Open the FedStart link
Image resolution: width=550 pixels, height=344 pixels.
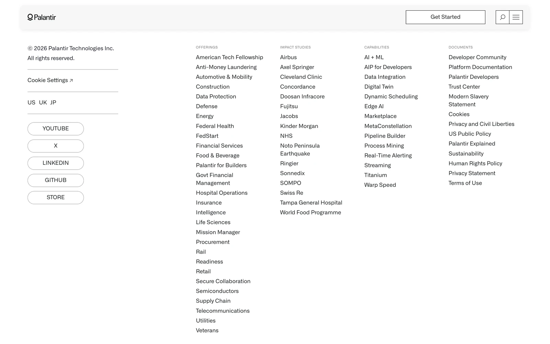(207, 136)
